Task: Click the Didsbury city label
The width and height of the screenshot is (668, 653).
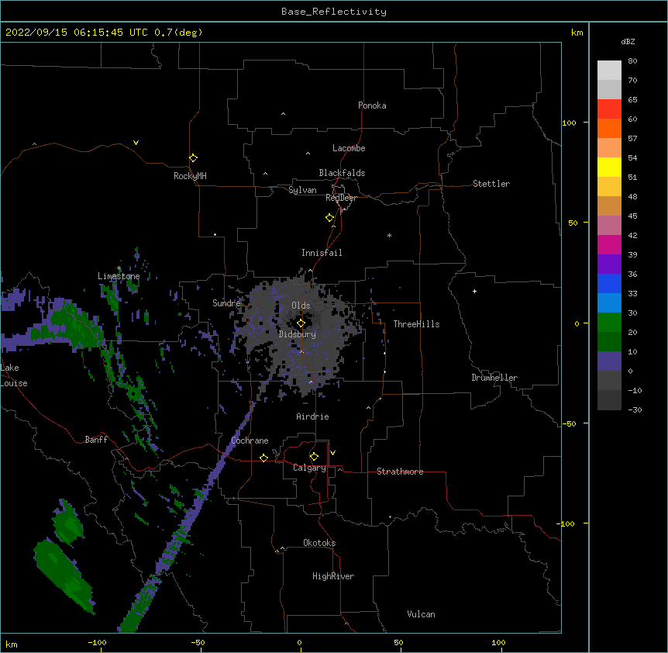Action: pos(298,334)
